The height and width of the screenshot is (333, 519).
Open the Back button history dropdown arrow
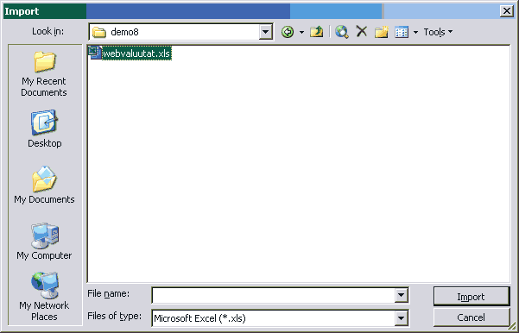pyautogui.click(x=301, y=33)
